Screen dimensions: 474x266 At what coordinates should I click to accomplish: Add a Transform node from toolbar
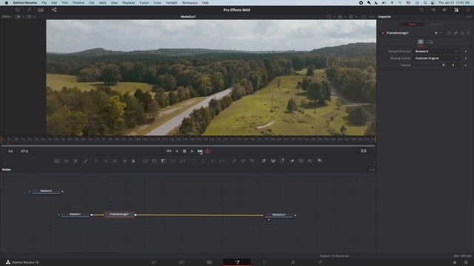tap(183, 161)
